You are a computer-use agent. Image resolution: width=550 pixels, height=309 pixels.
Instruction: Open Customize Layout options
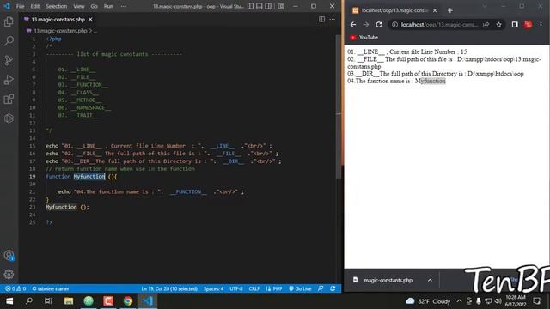[281, 6]
